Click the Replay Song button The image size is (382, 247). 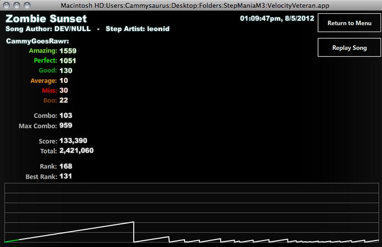[349, 47]
